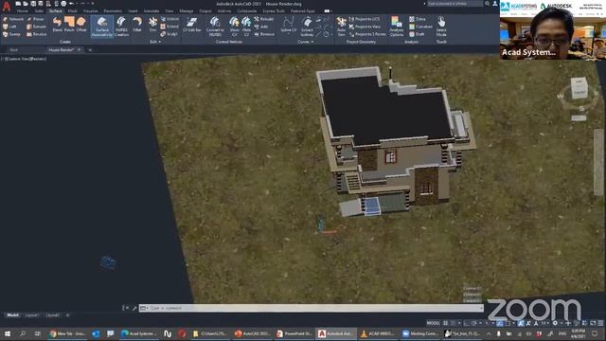Click the Hide CV button
Screen dimensions: 606x341
(x=246, y=27)
